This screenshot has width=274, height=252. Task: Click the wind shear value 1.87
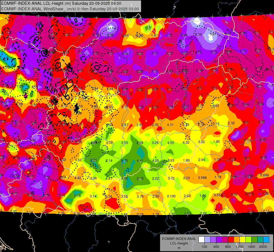pos(155,35)
